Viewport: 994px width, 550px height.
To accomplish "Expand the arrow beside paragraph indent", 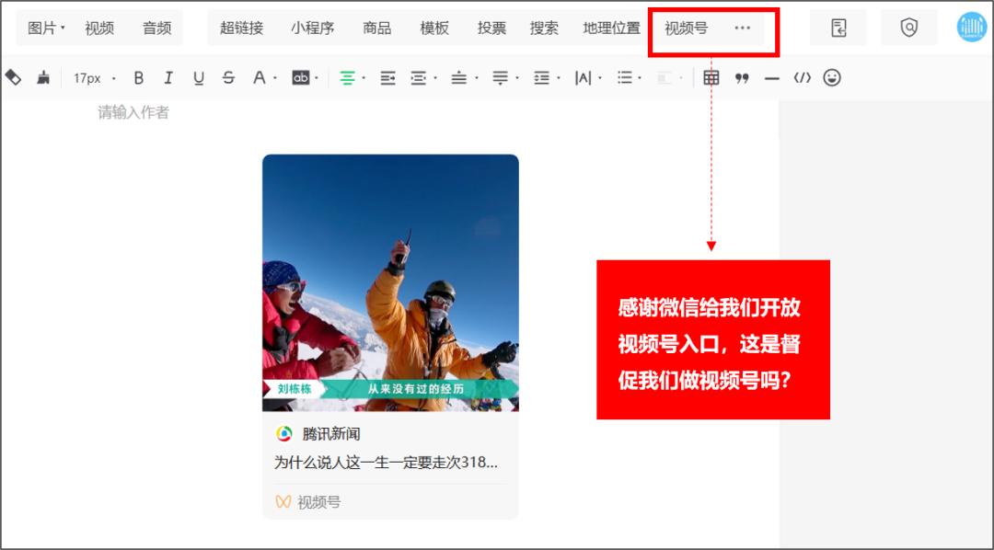I will pos(434,78).
